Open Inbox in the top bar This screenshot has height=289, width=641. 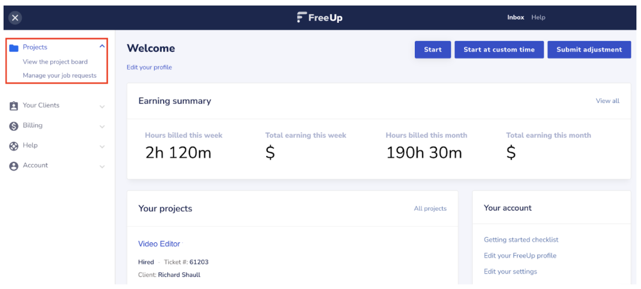tap(516, 17)
